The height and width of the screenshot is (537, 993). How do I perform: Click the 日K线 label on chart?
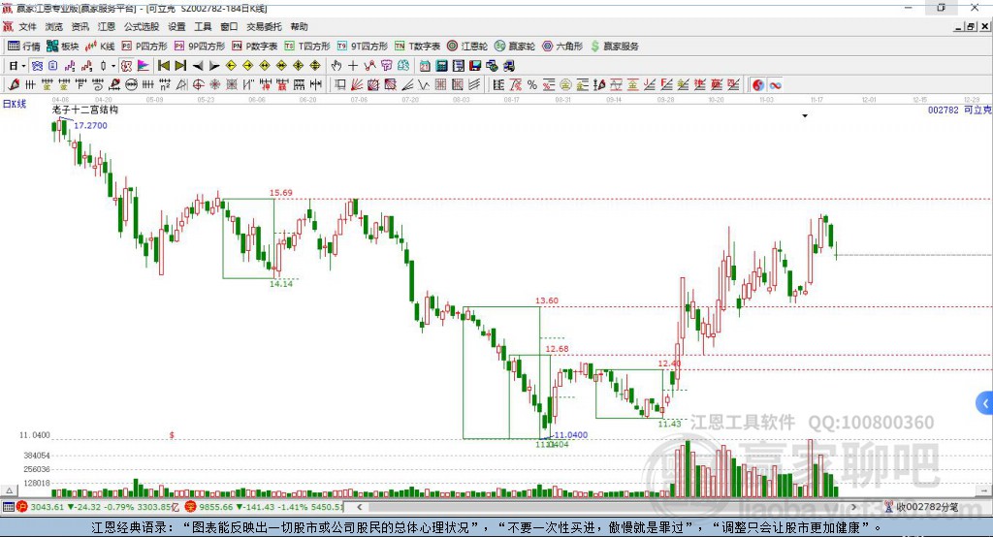[x=15, y=104]
